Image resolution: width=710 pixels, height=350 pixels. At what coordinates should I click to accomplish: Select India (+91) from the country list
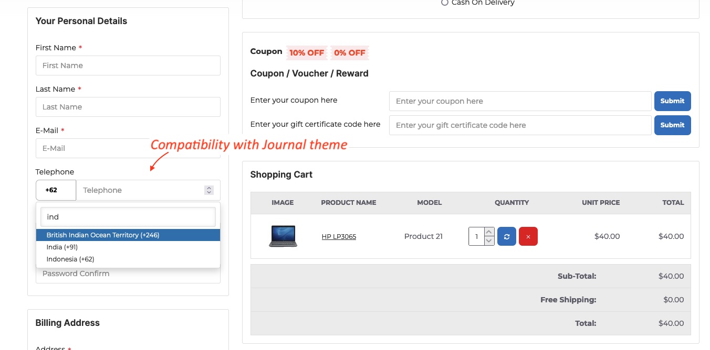tap(61, 247)
